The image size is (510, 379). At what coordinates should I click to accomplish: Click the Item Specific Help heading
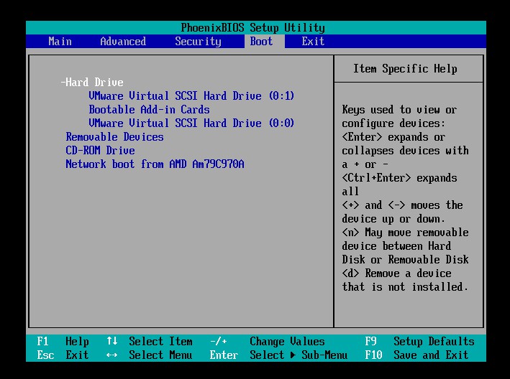click(x=405, y=69)
